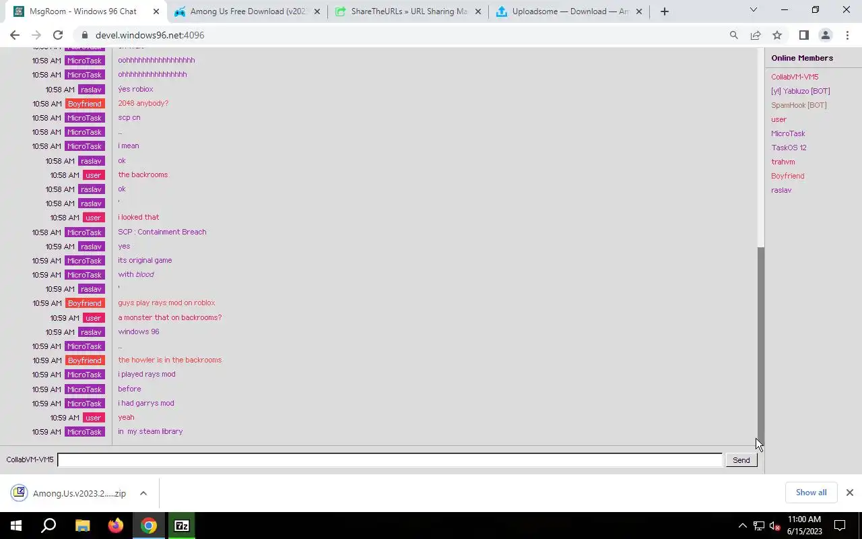Viewport: 862px width, 539px height.
Task: Open the notification center
Action: pos(840,526)
